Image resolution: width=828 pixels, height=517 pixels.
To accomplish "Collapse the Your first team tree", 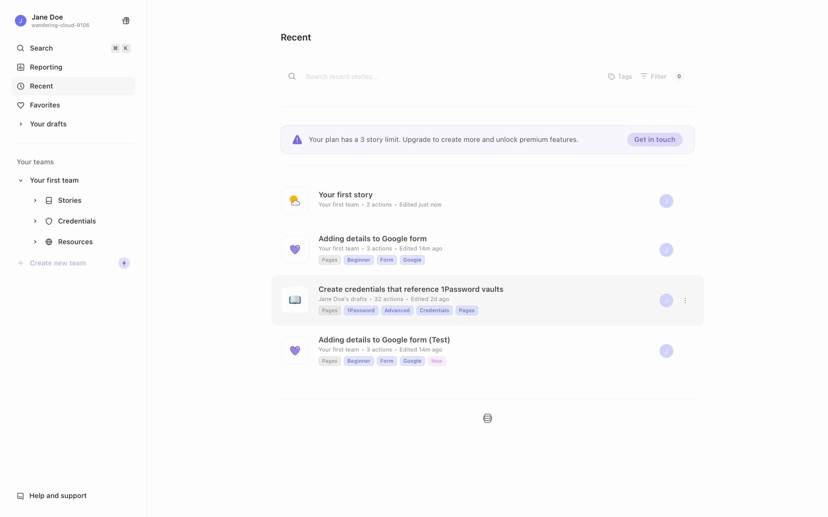I will (x=21, y=181).
